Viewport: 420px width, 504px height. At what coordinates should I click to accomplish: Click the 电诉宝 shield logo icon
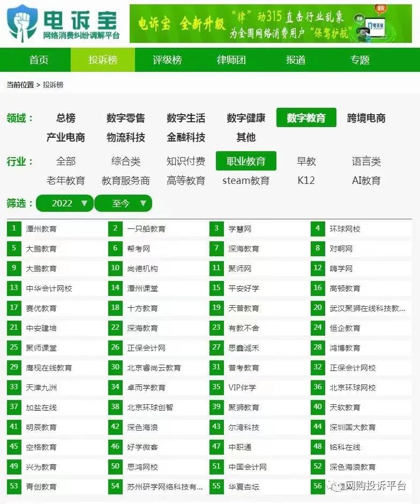point(22,24)
